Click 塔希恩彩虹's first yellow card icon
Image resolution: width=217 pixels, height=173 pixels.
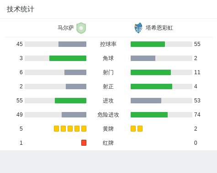click(x=133, y=128)
